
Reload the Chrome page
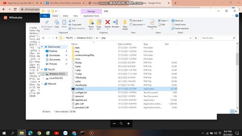15,9
